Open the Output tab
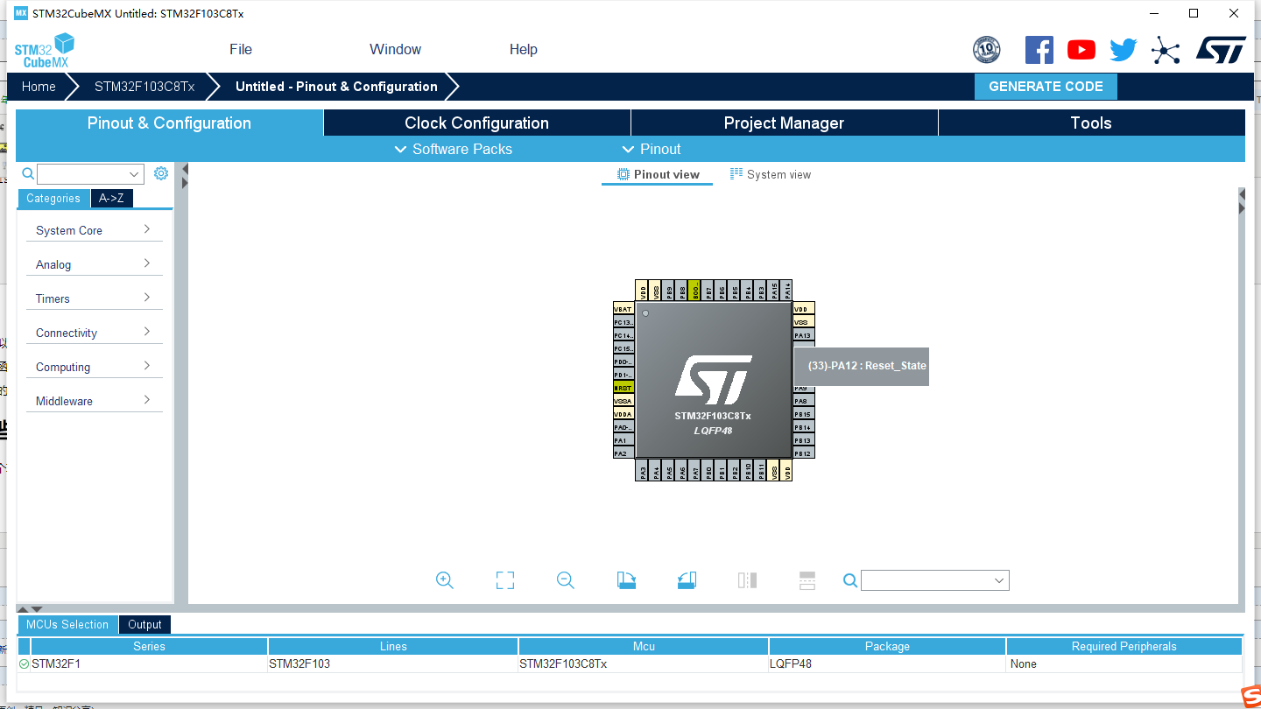Viewport: 1261px width, 709px height. pyautogui.click(x=144, y=624)
